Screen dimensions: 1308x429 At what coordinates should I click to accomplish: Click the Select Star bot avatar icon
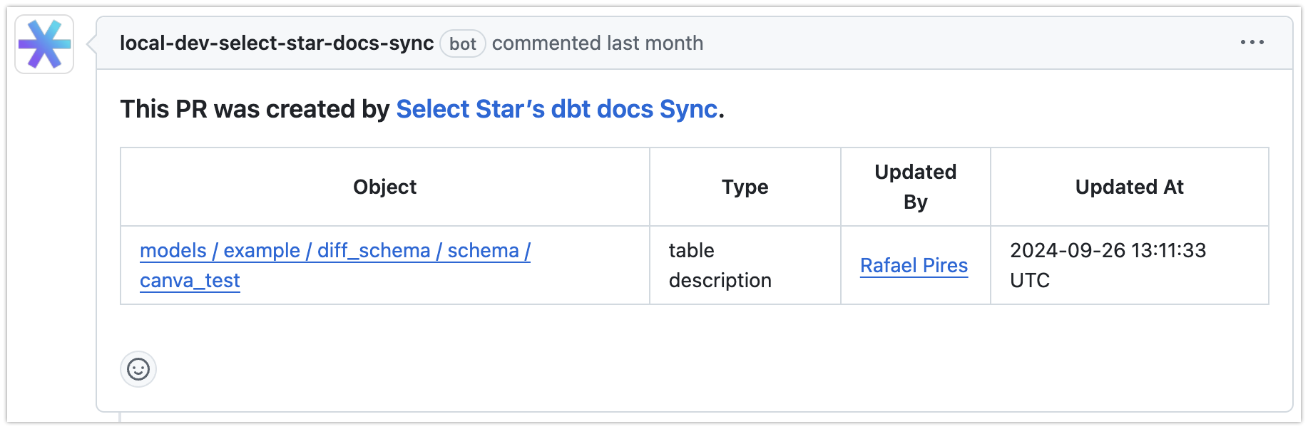pyautogui.click(x=44, y=44)
